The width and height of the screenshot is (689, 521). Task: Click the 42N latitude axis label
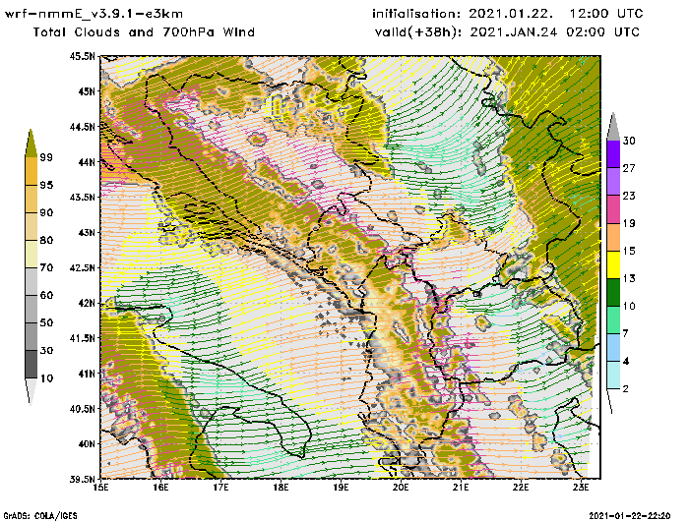point(87,303)
